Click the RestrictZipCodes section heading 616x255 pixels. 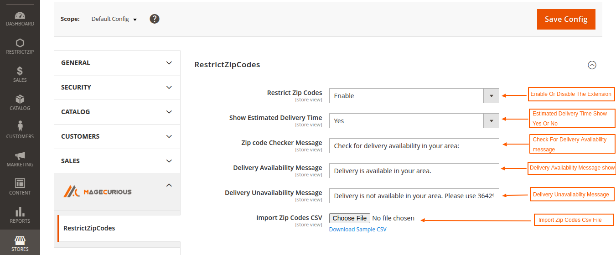tap(227, 65)
